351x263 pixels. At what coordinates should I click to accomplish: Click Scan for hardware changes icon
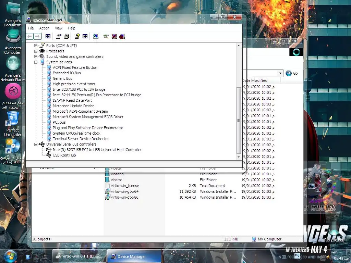pos(96,36)
